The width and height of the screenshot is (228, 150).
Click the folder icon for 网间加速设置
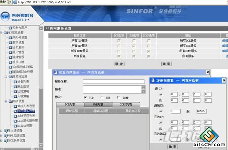coord(6,136)
